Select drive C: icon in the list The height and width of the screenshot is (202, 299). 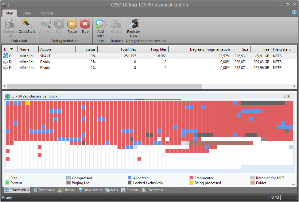(6, 56)
